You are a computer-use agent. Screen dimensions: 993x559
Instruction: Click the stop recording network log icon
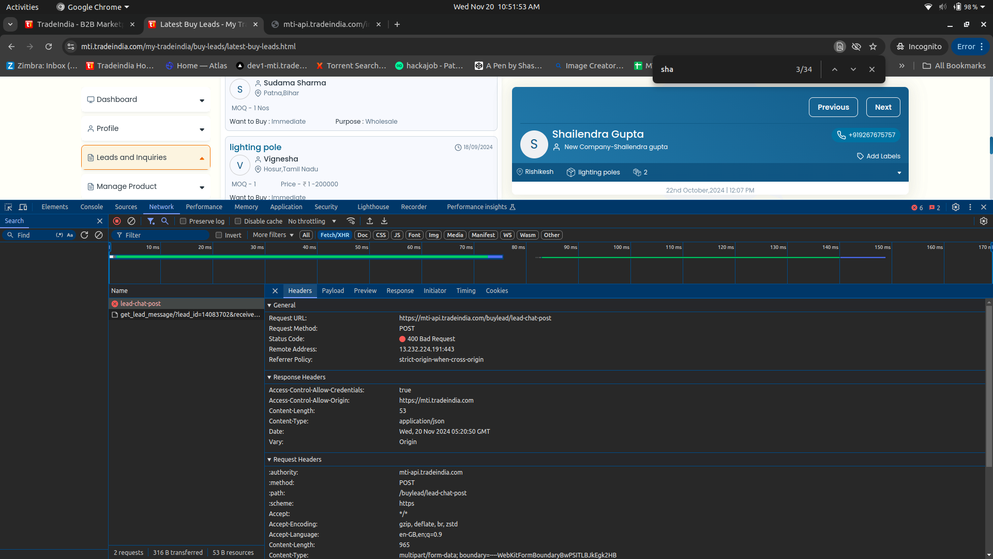tap(117, 221)
